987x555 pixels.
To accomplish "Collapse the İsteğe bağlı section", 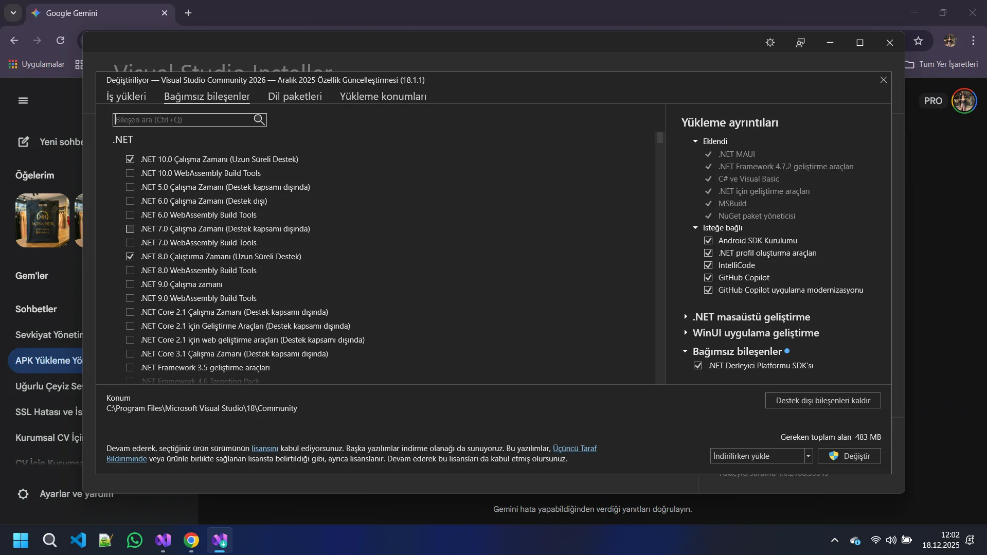I will [x=695, y=228].
